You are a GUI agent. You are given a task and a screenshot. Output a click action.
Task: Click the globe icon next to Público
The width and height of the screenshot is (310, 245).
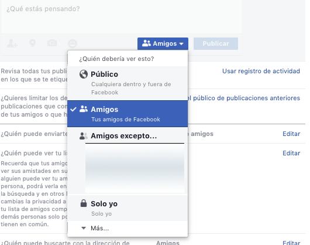tap(84, 74)
